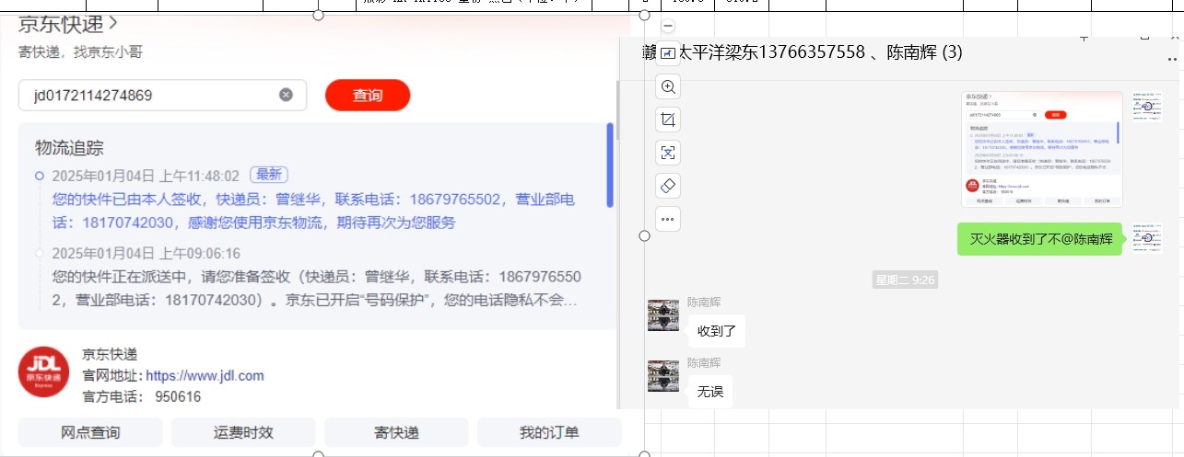Image resolution: width=1184 pixels, height=457 pixels.
Task: Click 陈南辉's avatar beside 无误
Action: (x=663, y=376)
